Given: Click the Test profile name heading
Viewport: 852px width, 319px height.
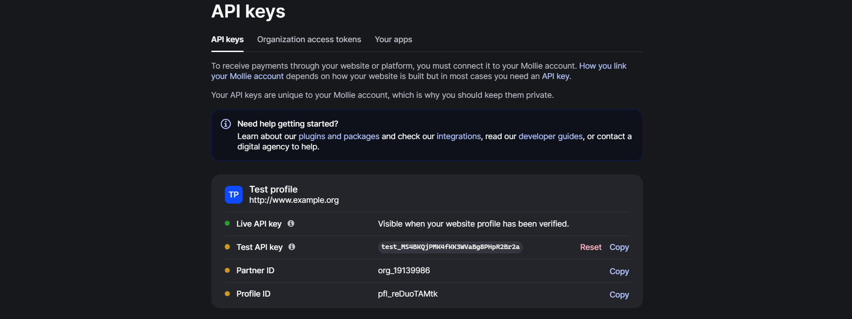Looking at the screenshot, I should point(273,189).
